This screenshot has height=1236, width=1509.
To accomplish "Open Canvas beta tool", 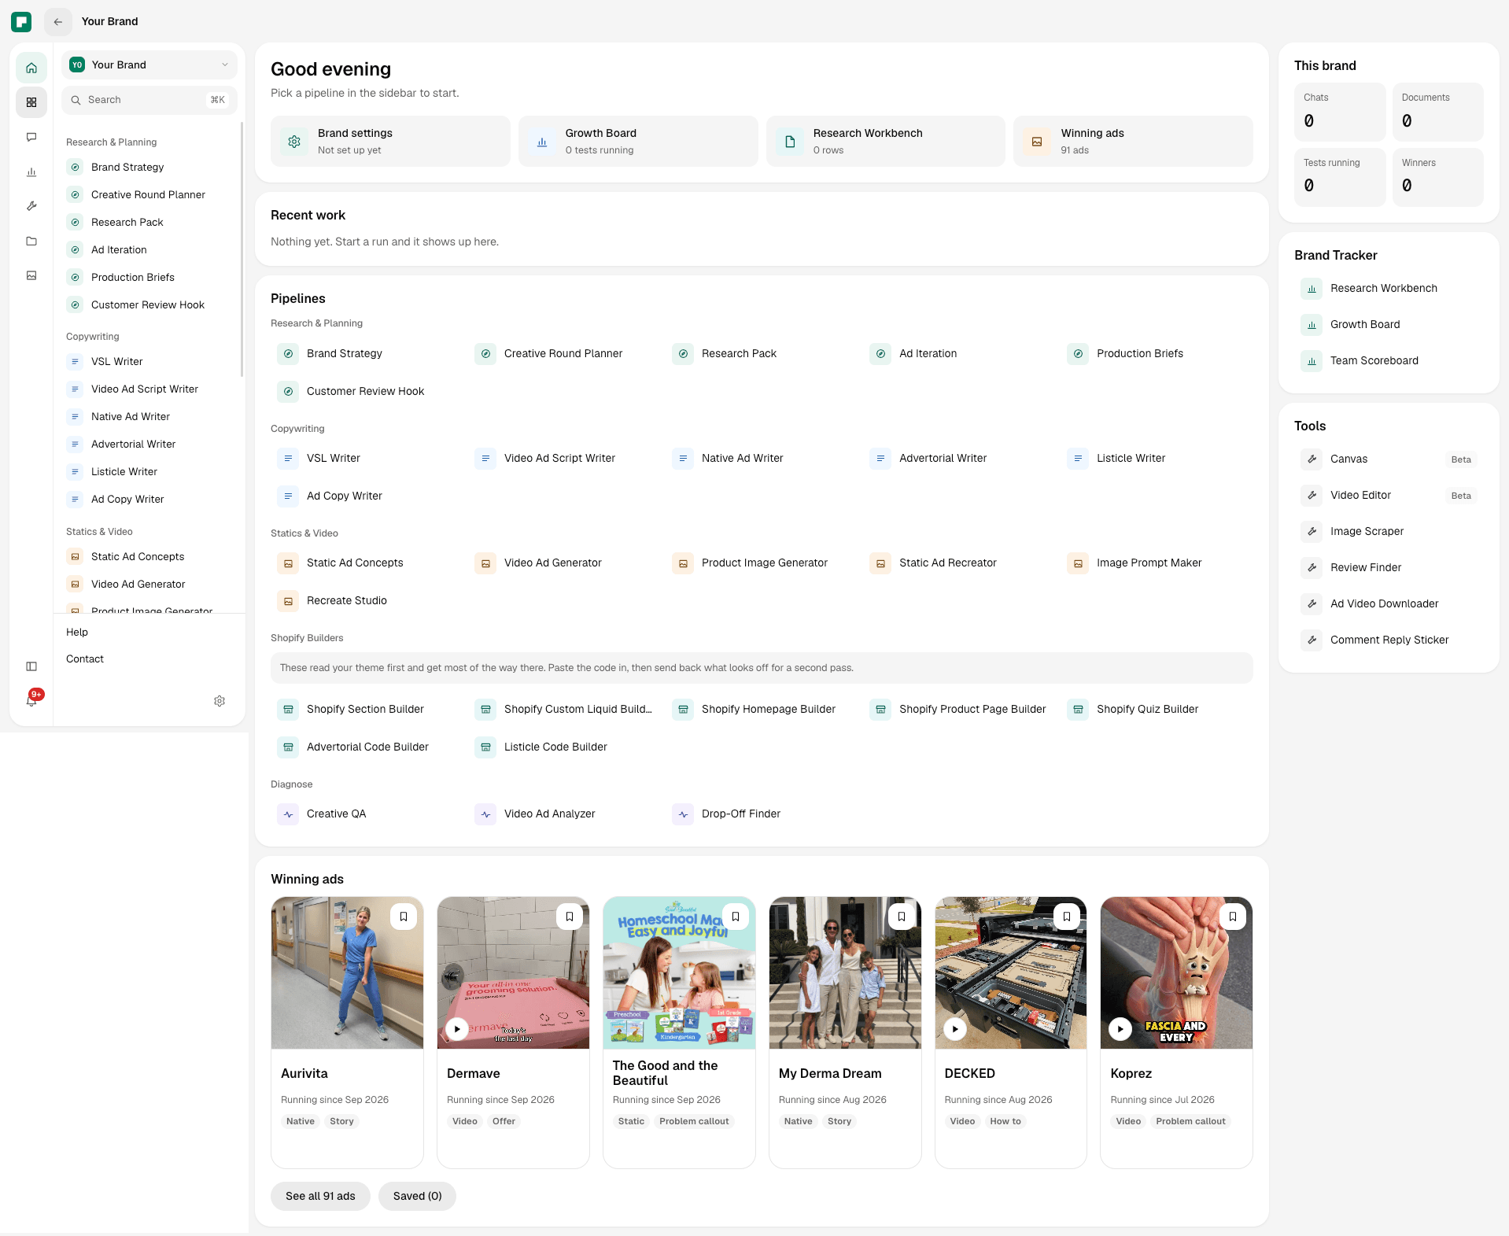I will (1389, 459).
